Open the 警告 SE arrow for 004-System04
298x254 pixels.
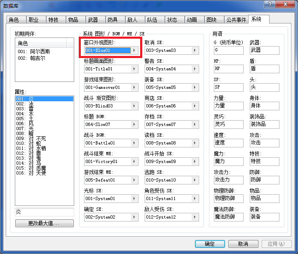coord(195,69)
